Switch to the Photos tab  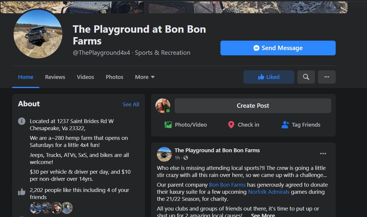[x=114, y=77]
